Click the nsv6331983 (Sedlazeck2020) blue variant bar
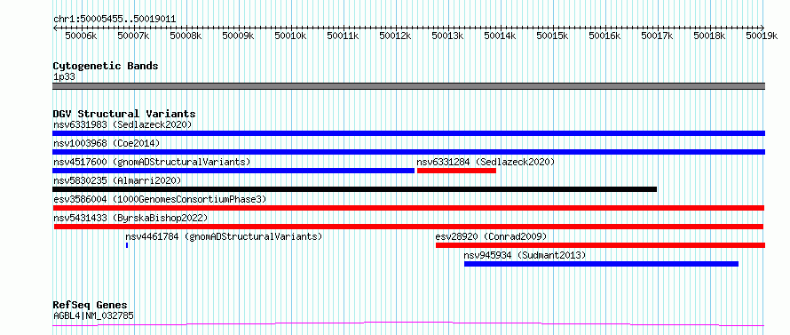The height and width of the screenshot is (335, 790). pos(408,133)
